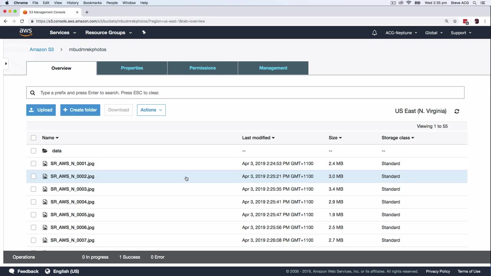Sort by the Name column
491x276 pixels.
pyautogui.click(x=50, y=138)
